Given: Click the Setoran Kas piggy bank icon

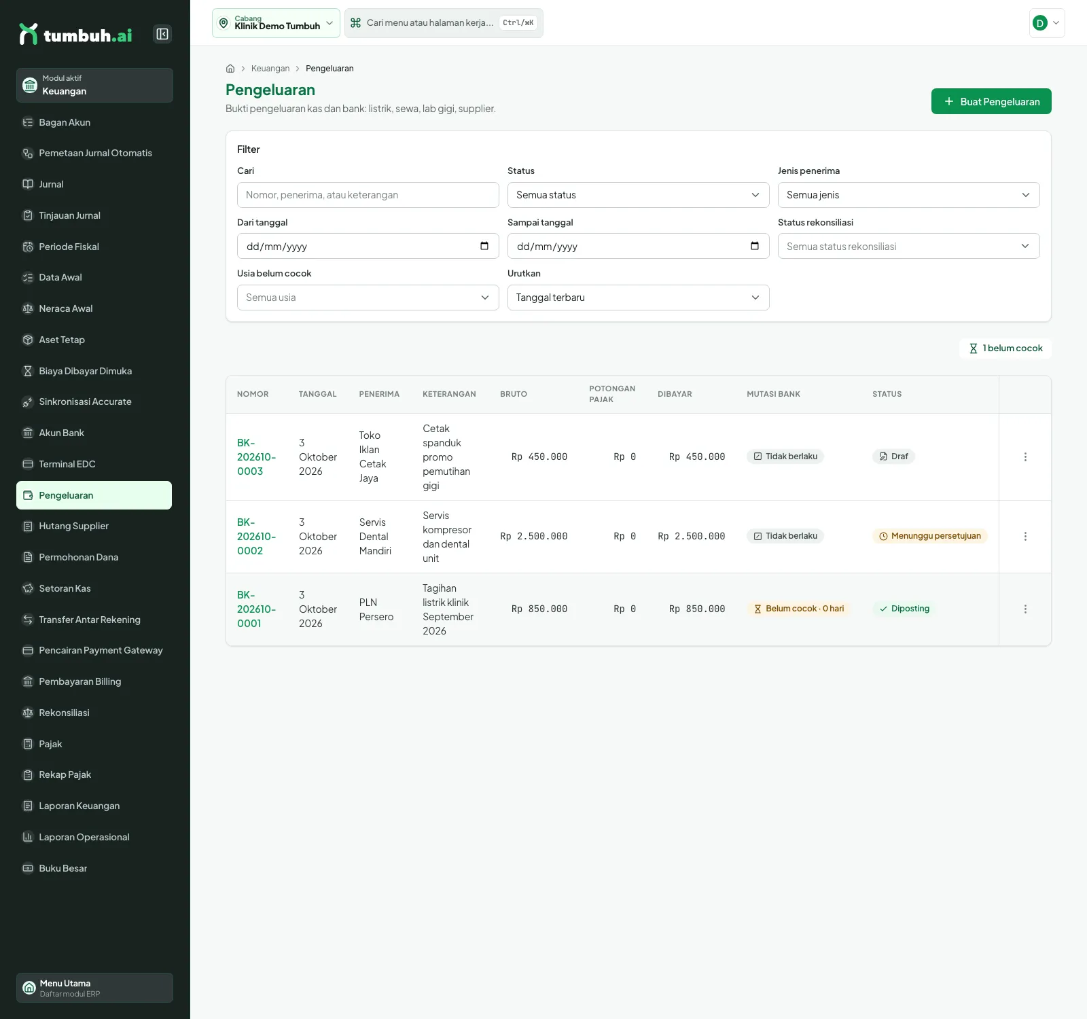Looking at the screenshot, I should (28, 588).
